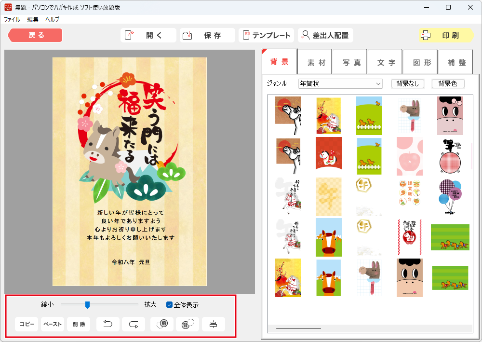Click the 保存 save button
The width and height of the screenshot is (482, 342).
[207, 35]
